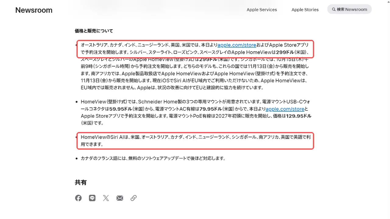Click the HomeViewのSiri AIは bullet text
This screenshot has height=219, width=390.
(196, 141)
